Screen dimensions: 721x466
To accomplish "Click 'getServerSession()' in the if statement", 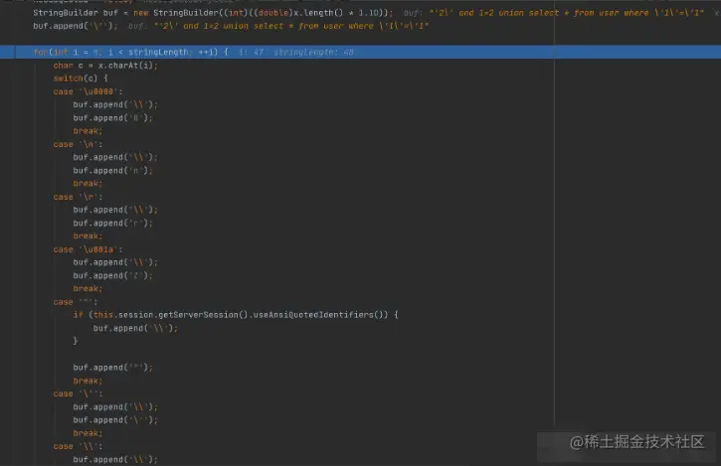I will pos(203,315).
